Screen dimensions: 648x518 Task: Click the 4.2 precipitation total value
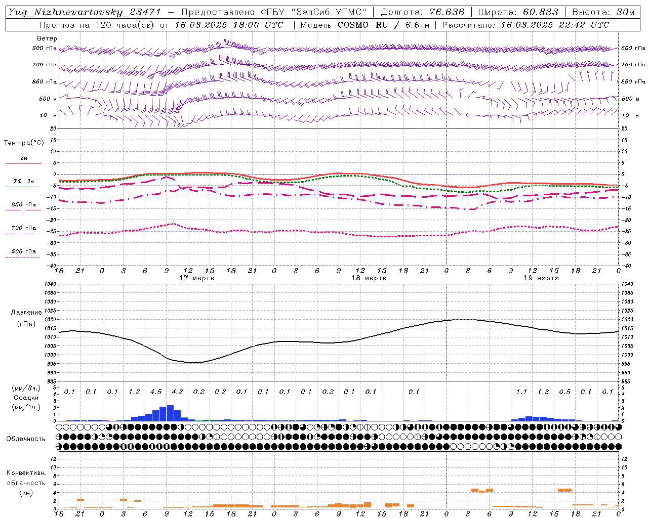177,392
